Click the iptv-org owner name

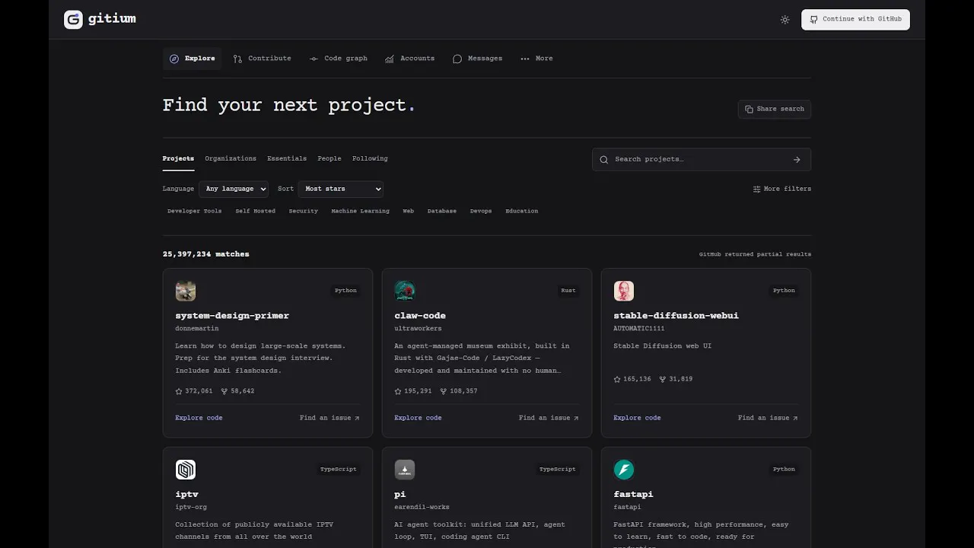[191, 508]
